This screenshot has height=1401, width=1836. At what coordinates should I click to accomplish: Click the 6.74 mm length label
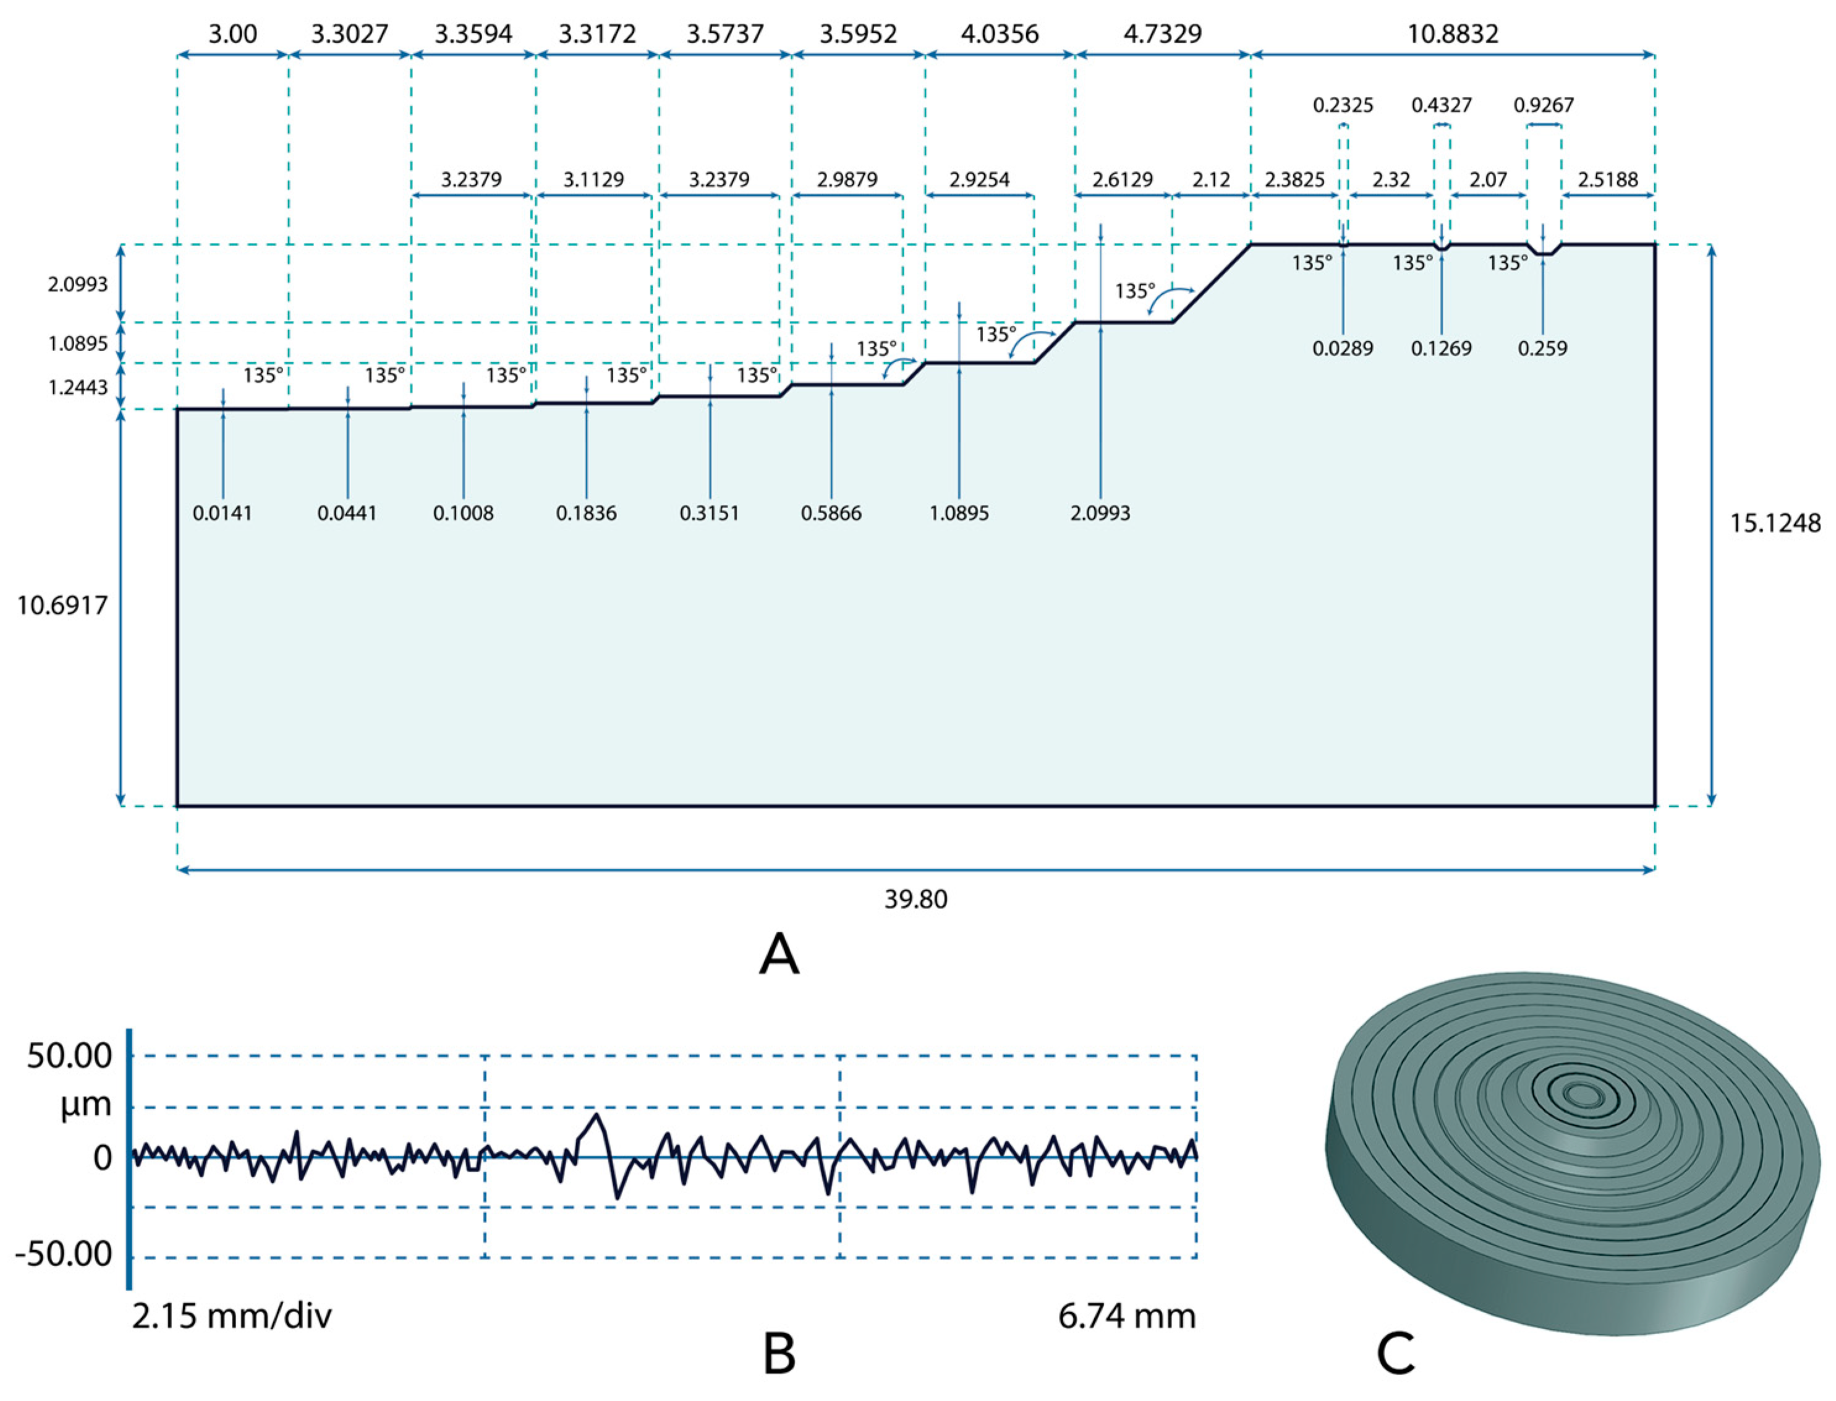tap(1126, 1316)
